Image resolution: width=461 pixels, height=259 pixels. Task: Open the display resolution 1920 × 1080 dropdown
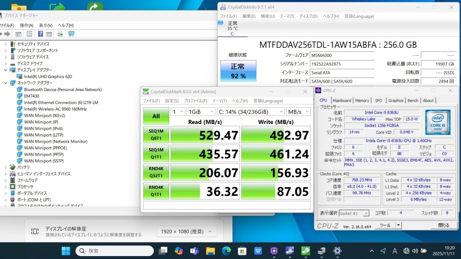click(187, 232)
